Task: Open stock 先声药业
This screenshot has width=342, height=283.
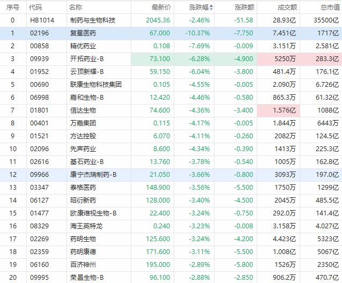Action: point(83,149)
